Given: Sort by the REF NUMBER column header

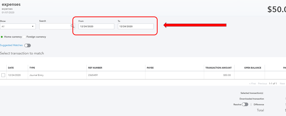Looking at the screenshot, I should point(95,68).
